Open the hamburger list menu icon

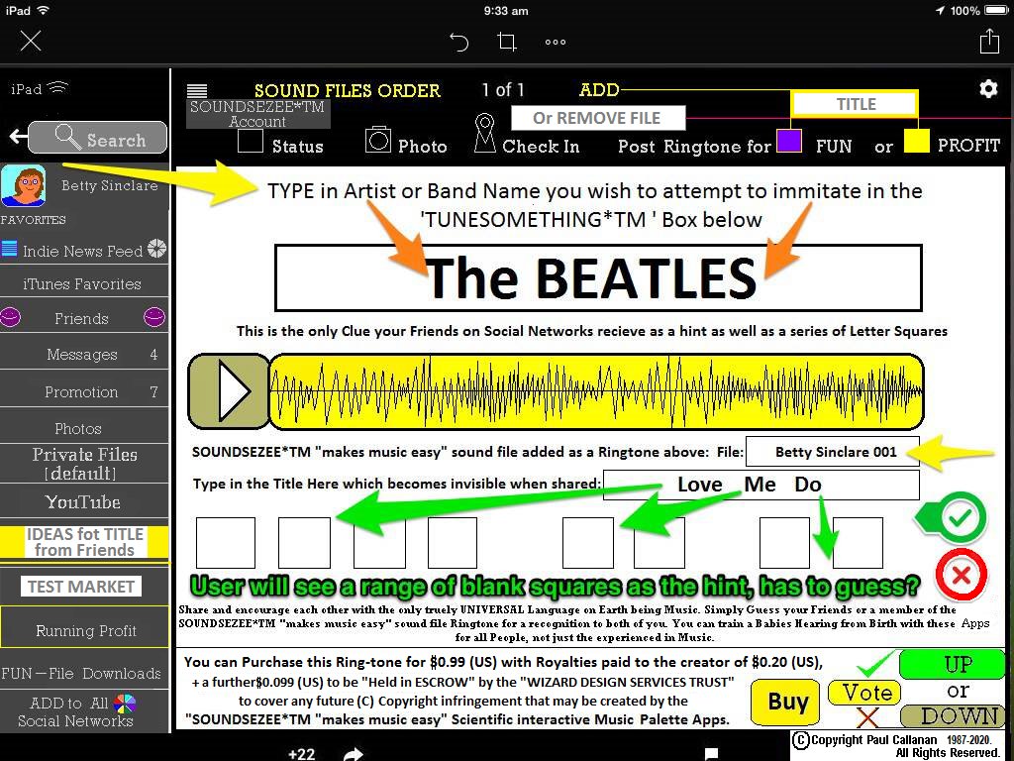197,90
